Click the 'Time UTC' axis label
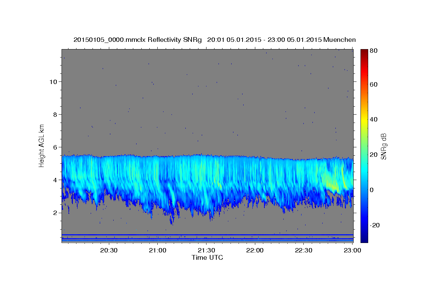437x291 pixels. click(207, 258)
